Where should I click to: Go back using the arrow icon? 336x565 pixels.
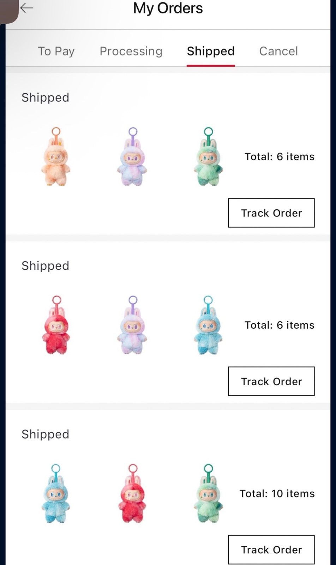point(26,8)
